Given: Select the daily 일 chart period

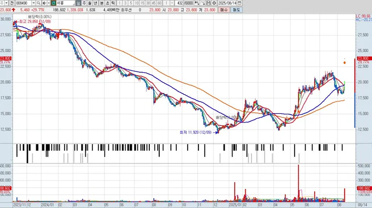Looking at the screenshot, I should click(x=79, y=3).
